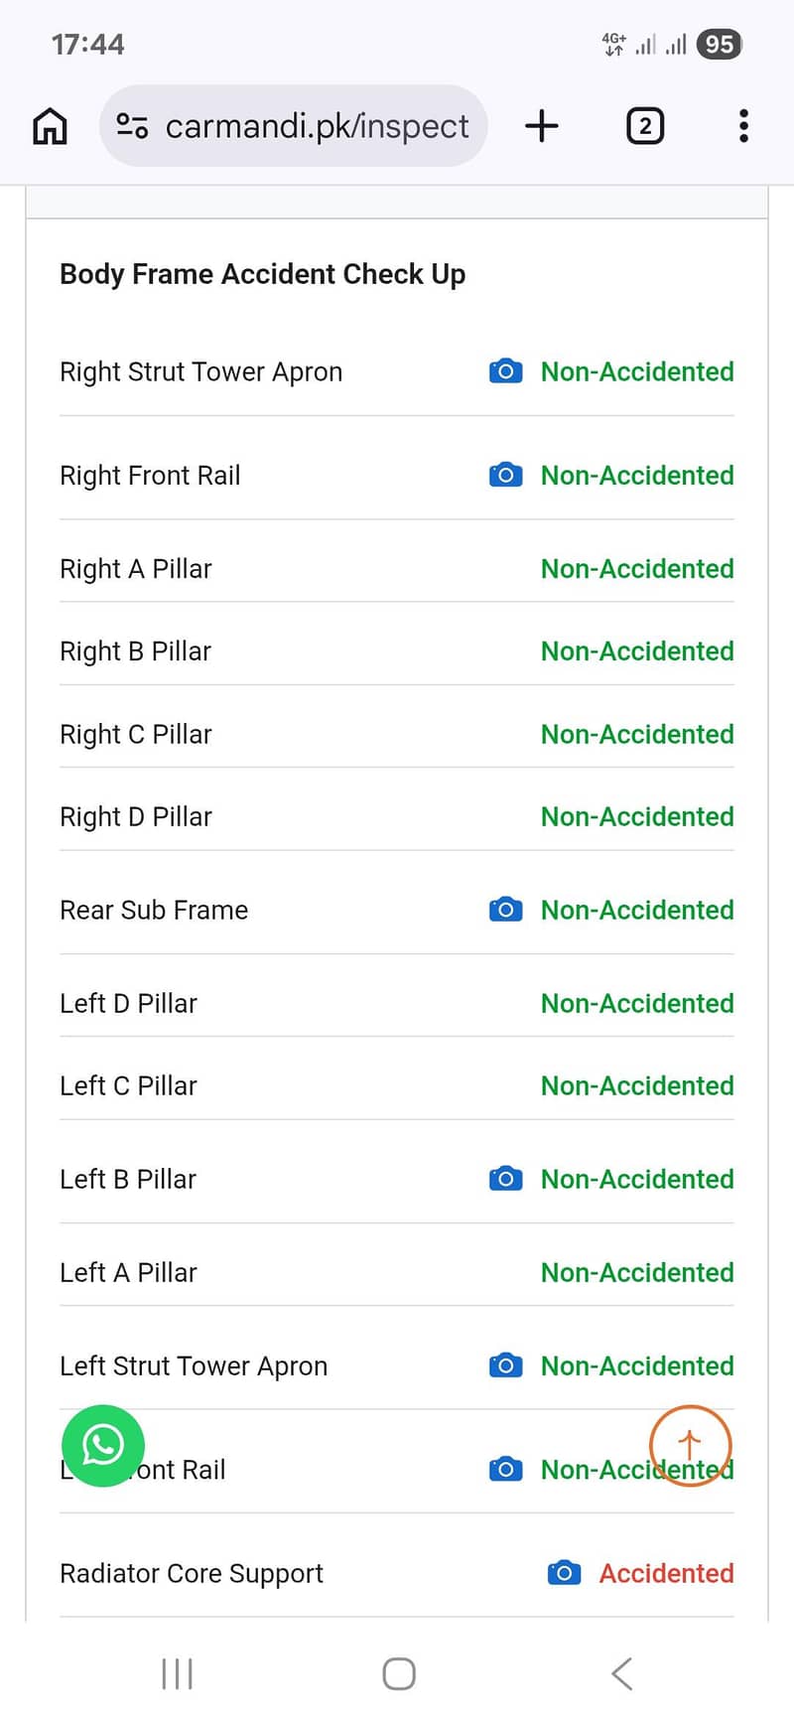View the Right Front Rail photo icon
Screen dimensions: 794x1721
[505, 475]
